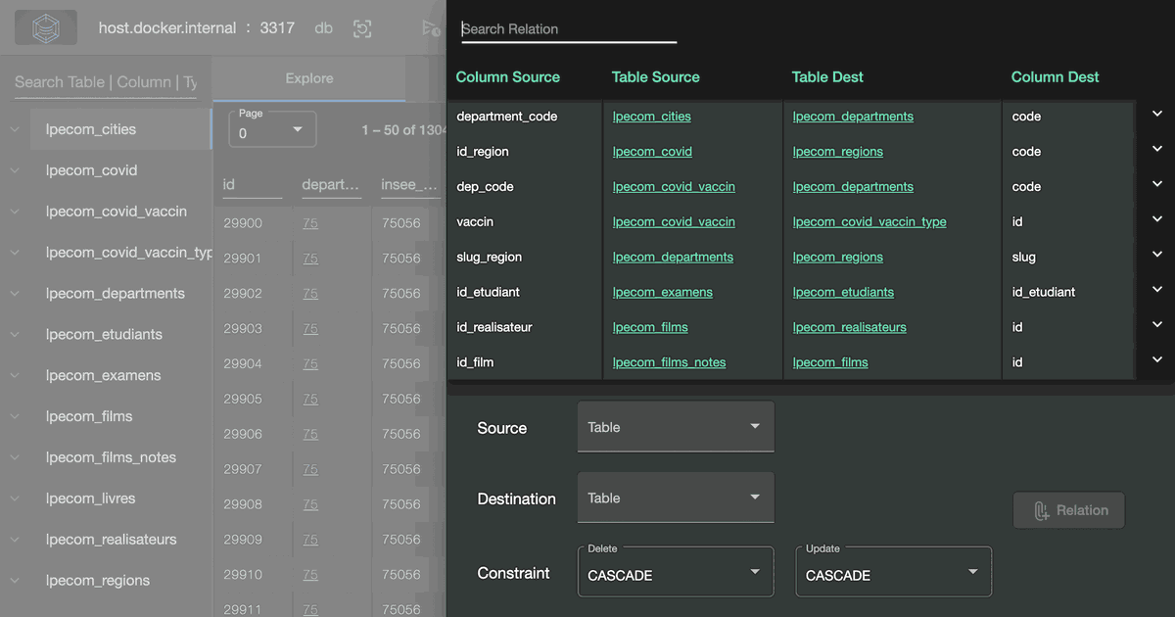Expand lpecom_covid in the table tree

click(x=15, y=170)
